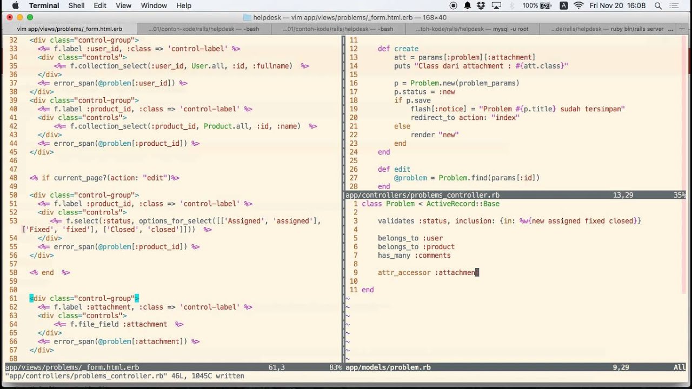Open the Window menu
This screenshot has height=389, width=692.
(154, 5)
